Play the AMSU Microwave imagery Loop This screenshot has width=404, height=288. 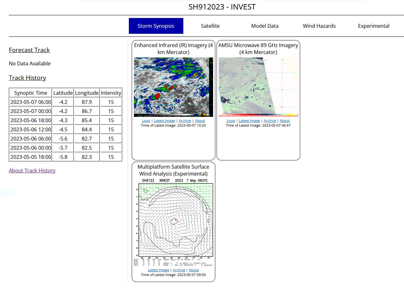(231, 121)
